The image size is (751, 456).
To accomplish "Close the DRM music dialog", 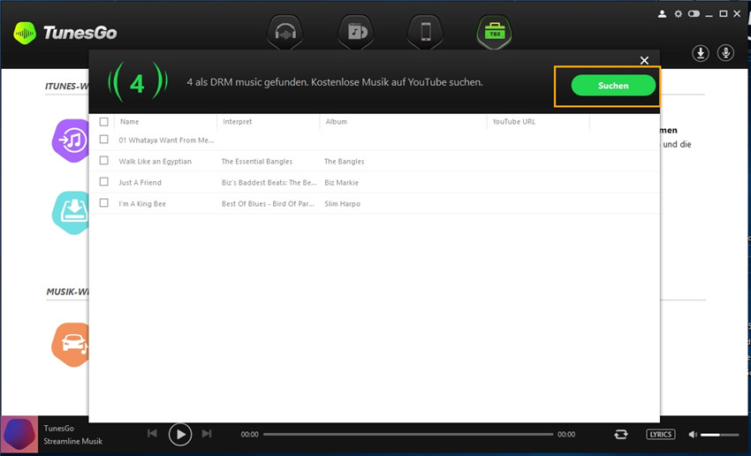I will coord(644,60).
